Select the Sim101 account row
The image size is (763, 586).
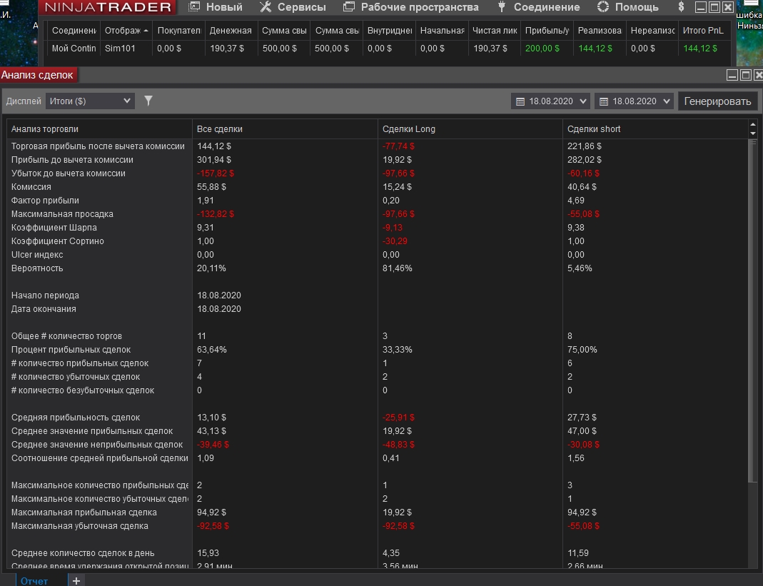pos(119,49)
